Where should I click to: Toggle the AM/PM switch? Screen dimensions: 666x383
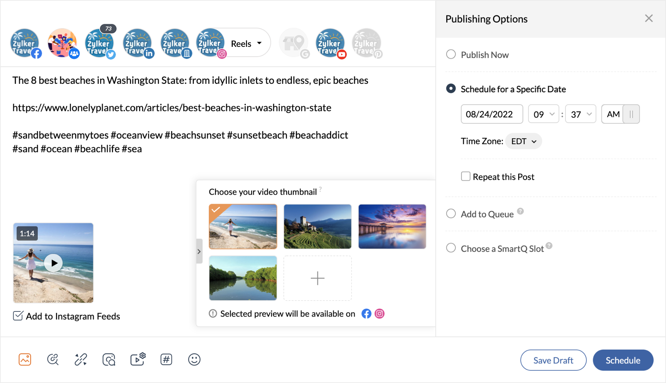(x=631, y=114)
